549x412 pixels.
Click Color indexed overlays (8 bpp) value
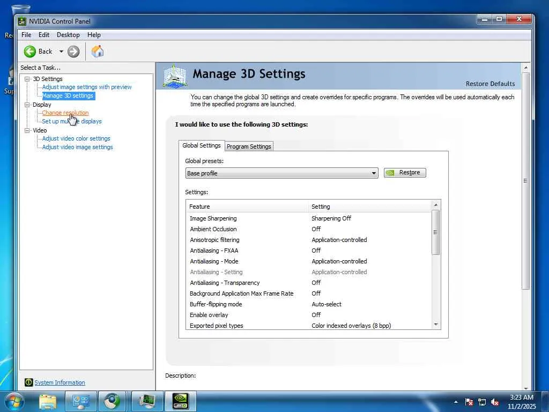click(351, 326)
